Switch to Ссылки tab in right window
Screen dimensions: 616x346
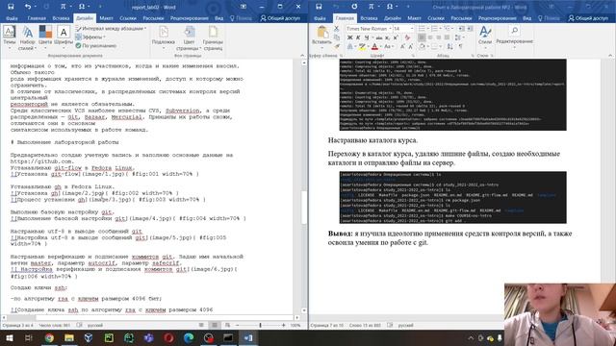pyautogui.click(x=436, y=18)
